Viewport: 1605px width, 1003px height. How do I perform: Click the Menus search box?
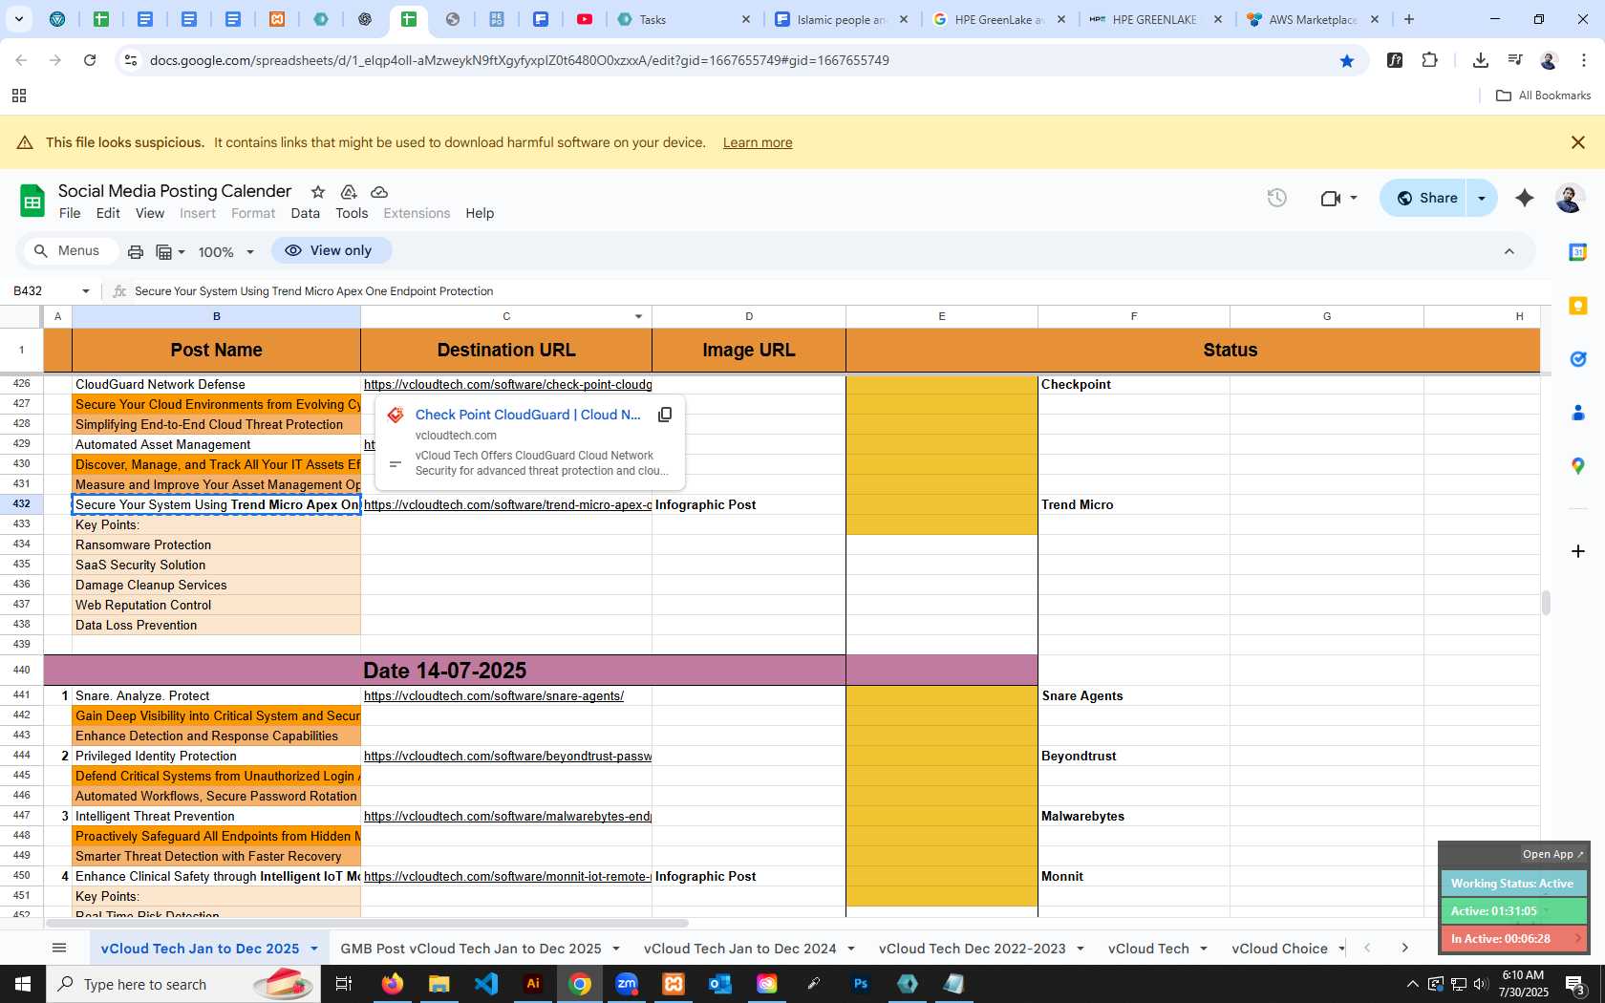click(x=70, y=250)
